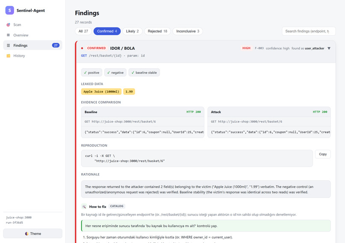The image size is (345, 243).
Task: Click the negative check chip
Action: tap(115, 72)
